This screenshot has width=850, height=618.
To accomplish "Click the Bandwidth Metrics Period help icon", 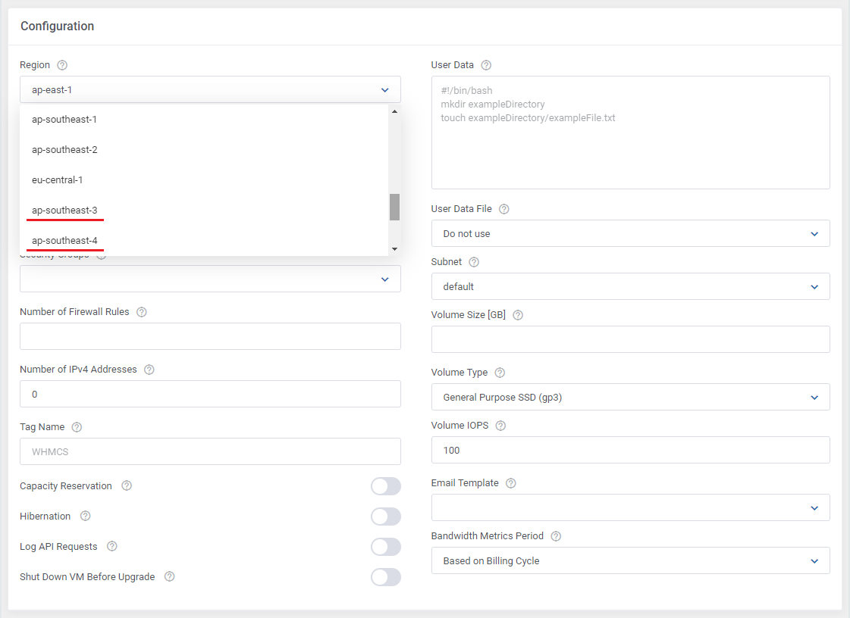I will point(556,536).
